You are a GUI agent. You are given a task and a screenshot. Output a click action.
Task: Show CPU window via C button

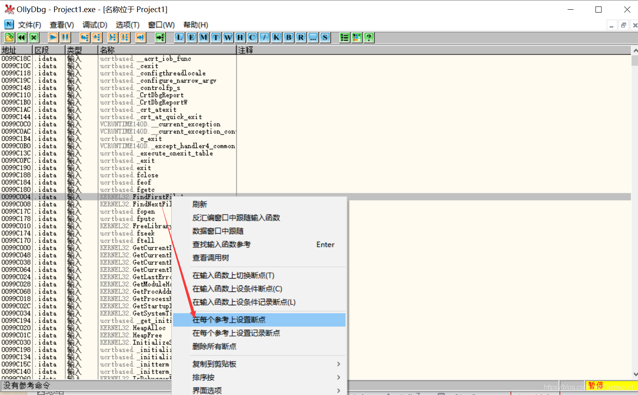[252, 38]
